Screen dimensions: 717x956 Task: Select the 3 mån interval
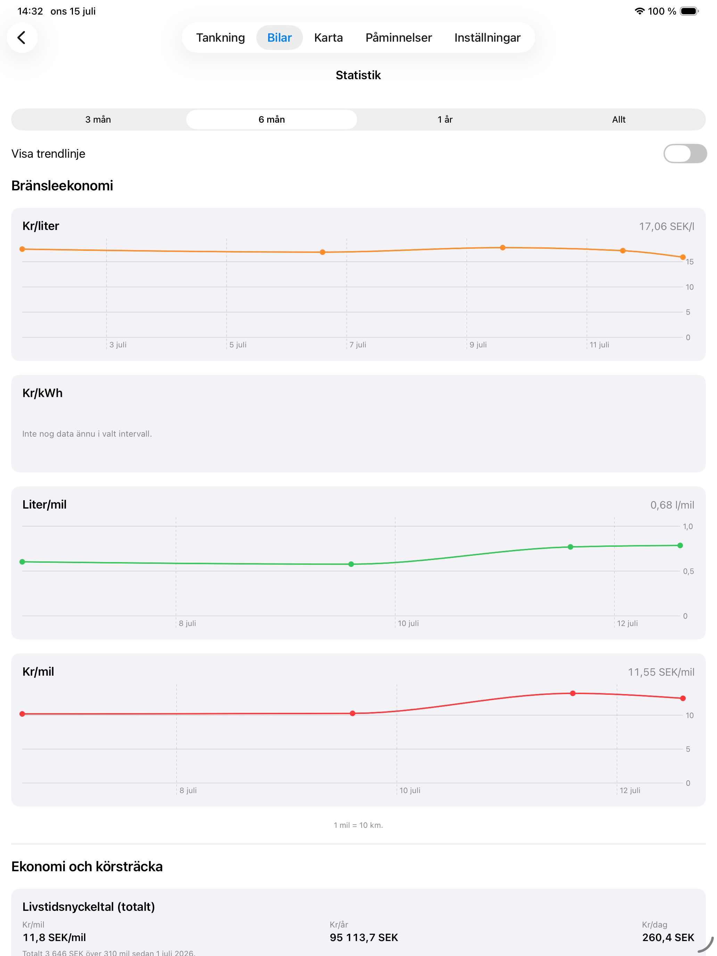point(98,119)
